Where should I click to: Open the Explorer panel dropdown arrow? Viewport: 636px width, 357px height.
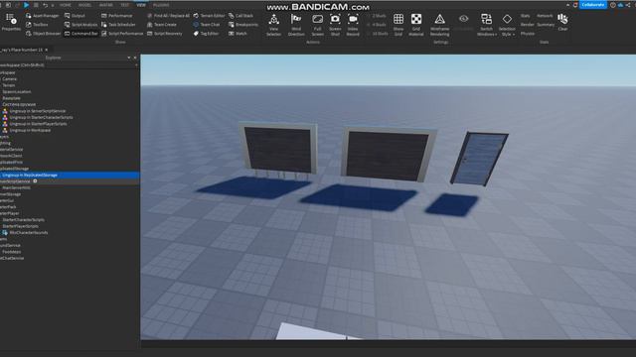click(x=129, y=58)
